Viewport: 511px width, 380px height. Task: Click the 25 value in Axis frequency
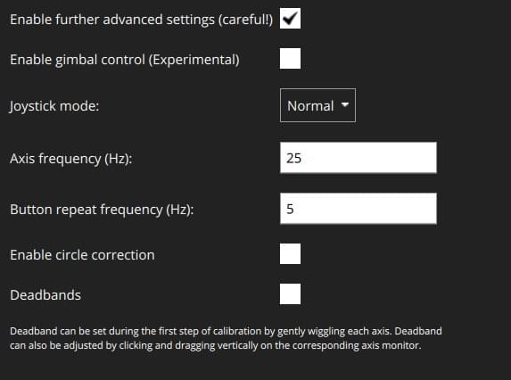pyautogui.click(x=293, y=158)
